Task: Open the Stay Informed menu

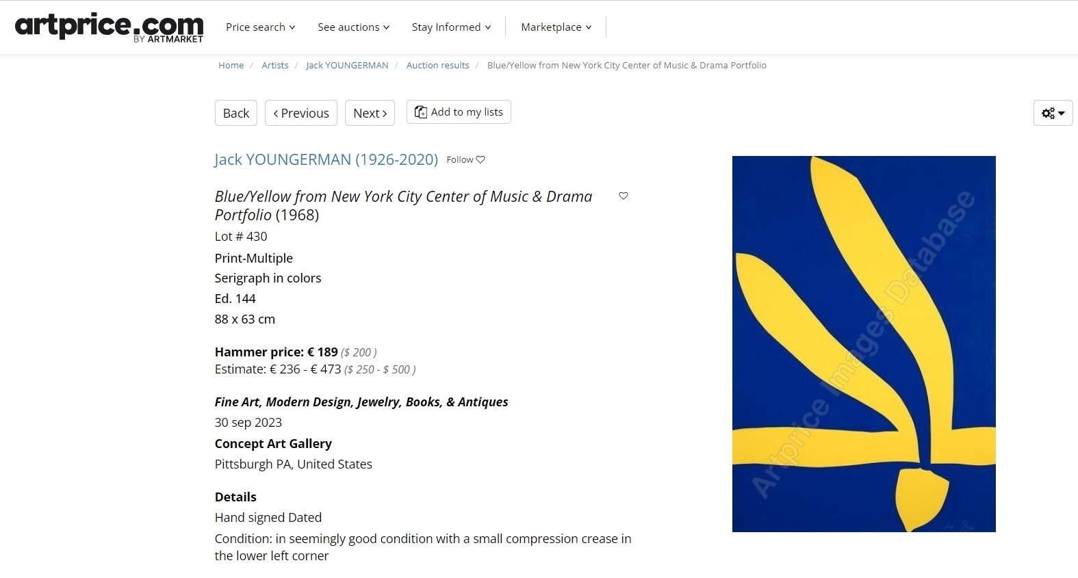Action: [452, 27]
